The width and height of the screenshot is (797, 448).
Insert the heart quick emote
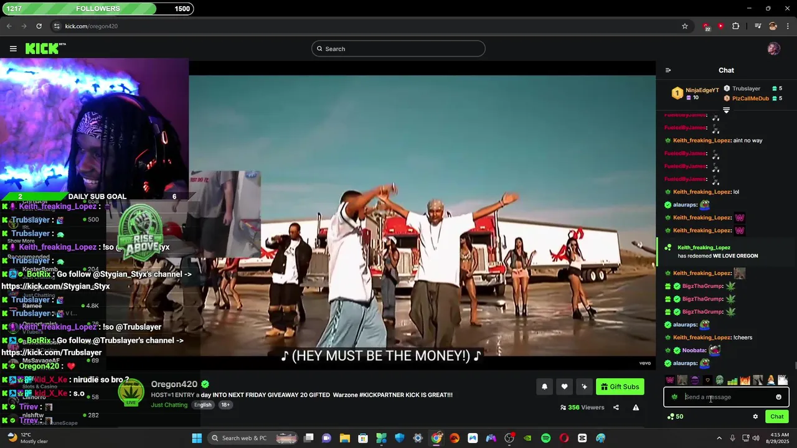coord(707,380)
